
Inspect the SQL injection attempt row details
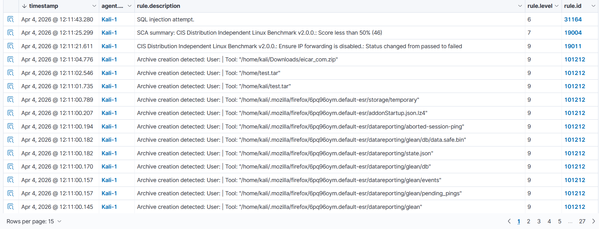[11, 19]
